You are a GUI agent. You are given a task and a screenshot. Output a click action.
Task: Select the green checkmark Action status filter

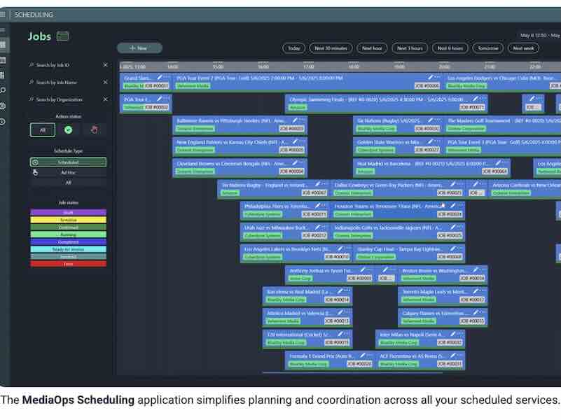(68, 128)
